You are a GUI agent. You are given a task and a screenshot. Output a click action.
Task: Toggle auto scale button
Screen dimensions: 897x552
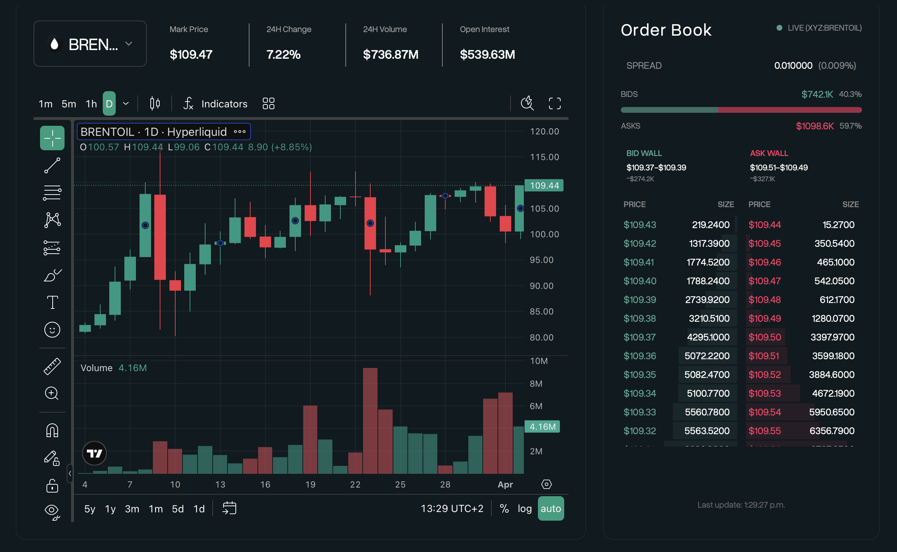(551, 508)
